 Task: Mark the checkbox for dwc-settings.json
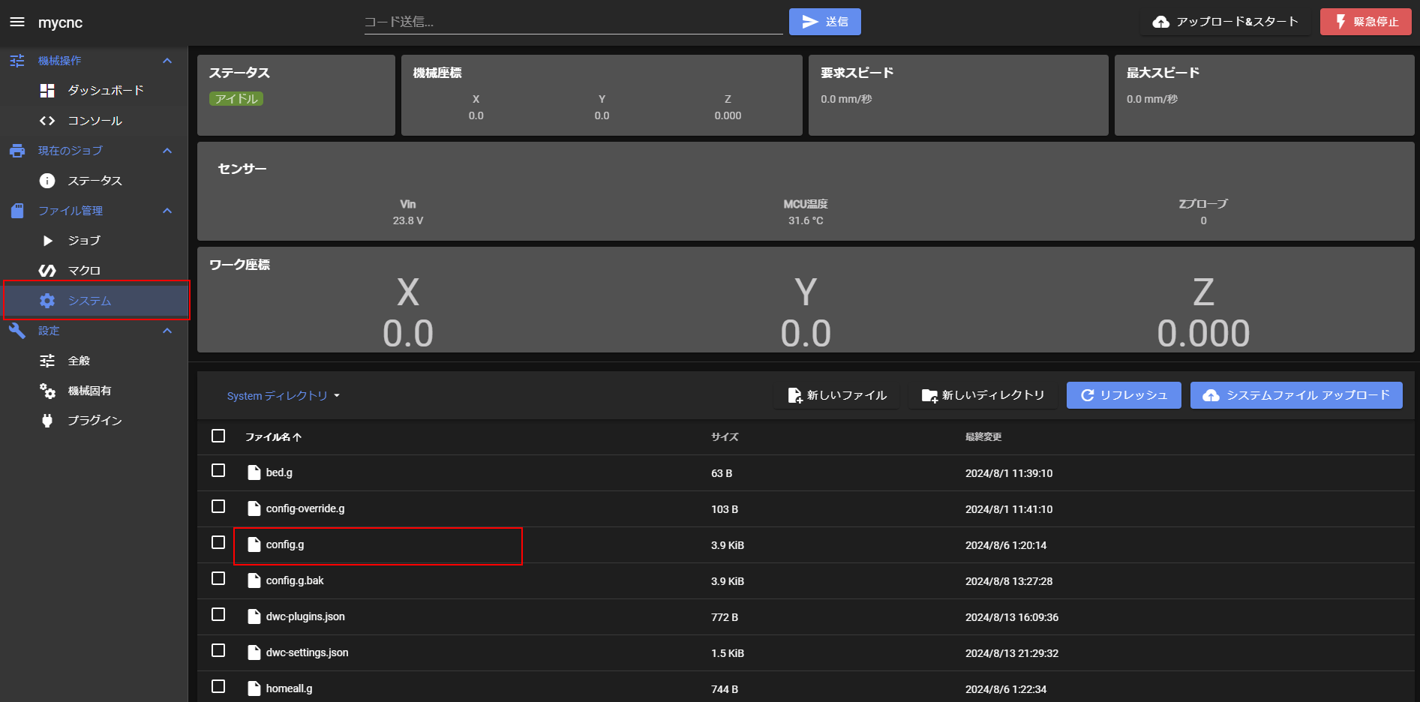[218, 650]
